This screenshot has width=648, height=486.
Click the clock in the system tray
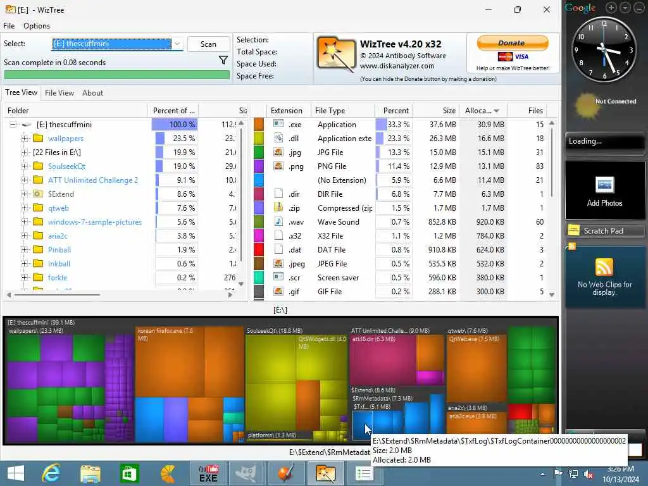620,474
